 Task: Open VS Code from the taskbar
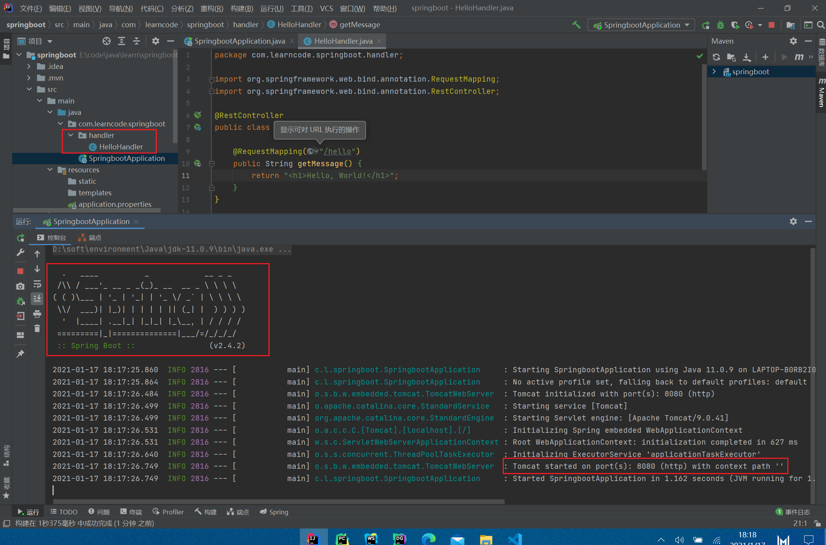[515, 539]
